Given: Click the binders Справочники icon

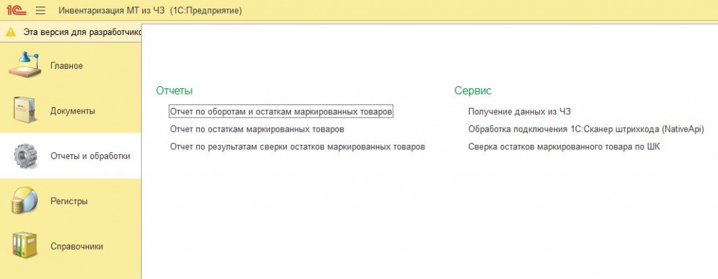Looking at the screenshot, I should pos(25,245).
